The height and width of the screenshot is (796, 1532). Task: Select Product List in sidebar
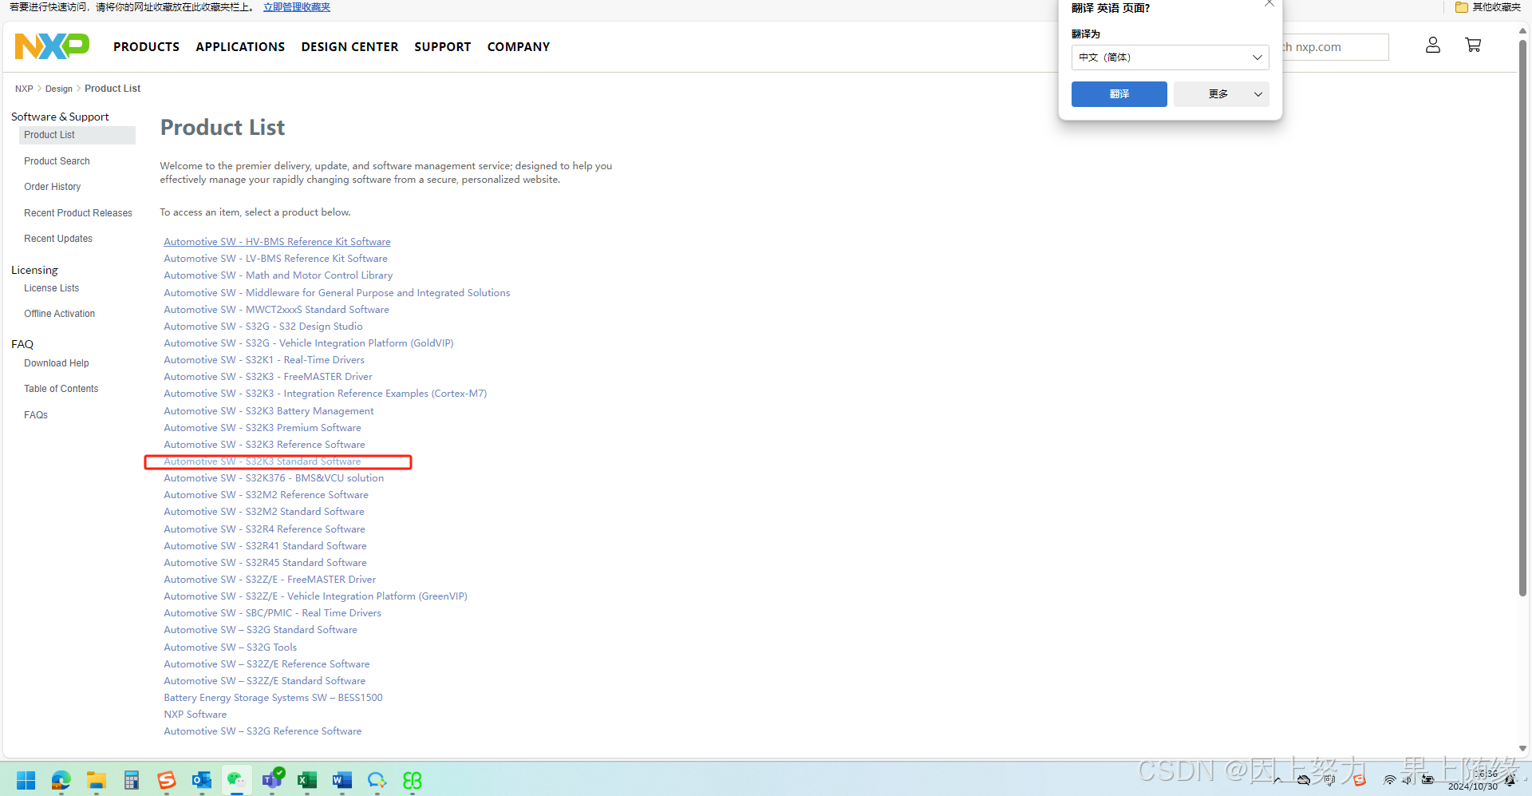77,135
